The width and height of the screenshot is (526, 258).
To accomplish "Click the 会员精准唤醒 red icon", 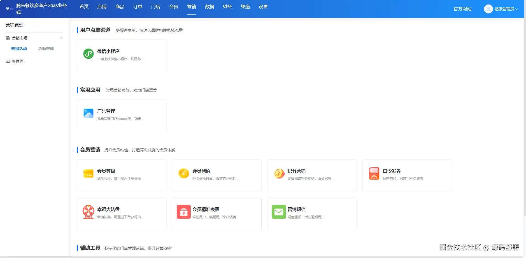I will [184, 212].
